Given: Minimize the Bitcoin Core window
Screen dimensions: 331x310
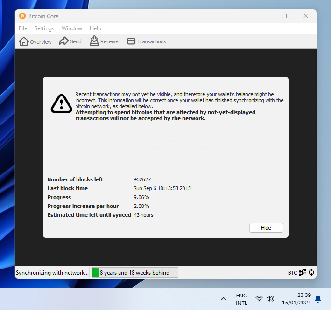Looking at the screenshot, I should click(263, 16).
